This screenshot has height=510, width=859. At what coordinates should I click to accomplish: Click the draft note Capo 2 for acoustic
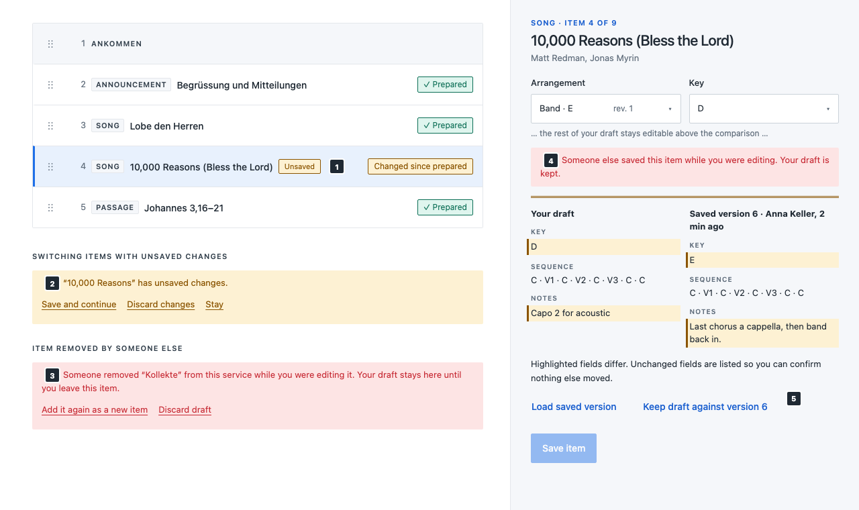click(x=604, y=313)
